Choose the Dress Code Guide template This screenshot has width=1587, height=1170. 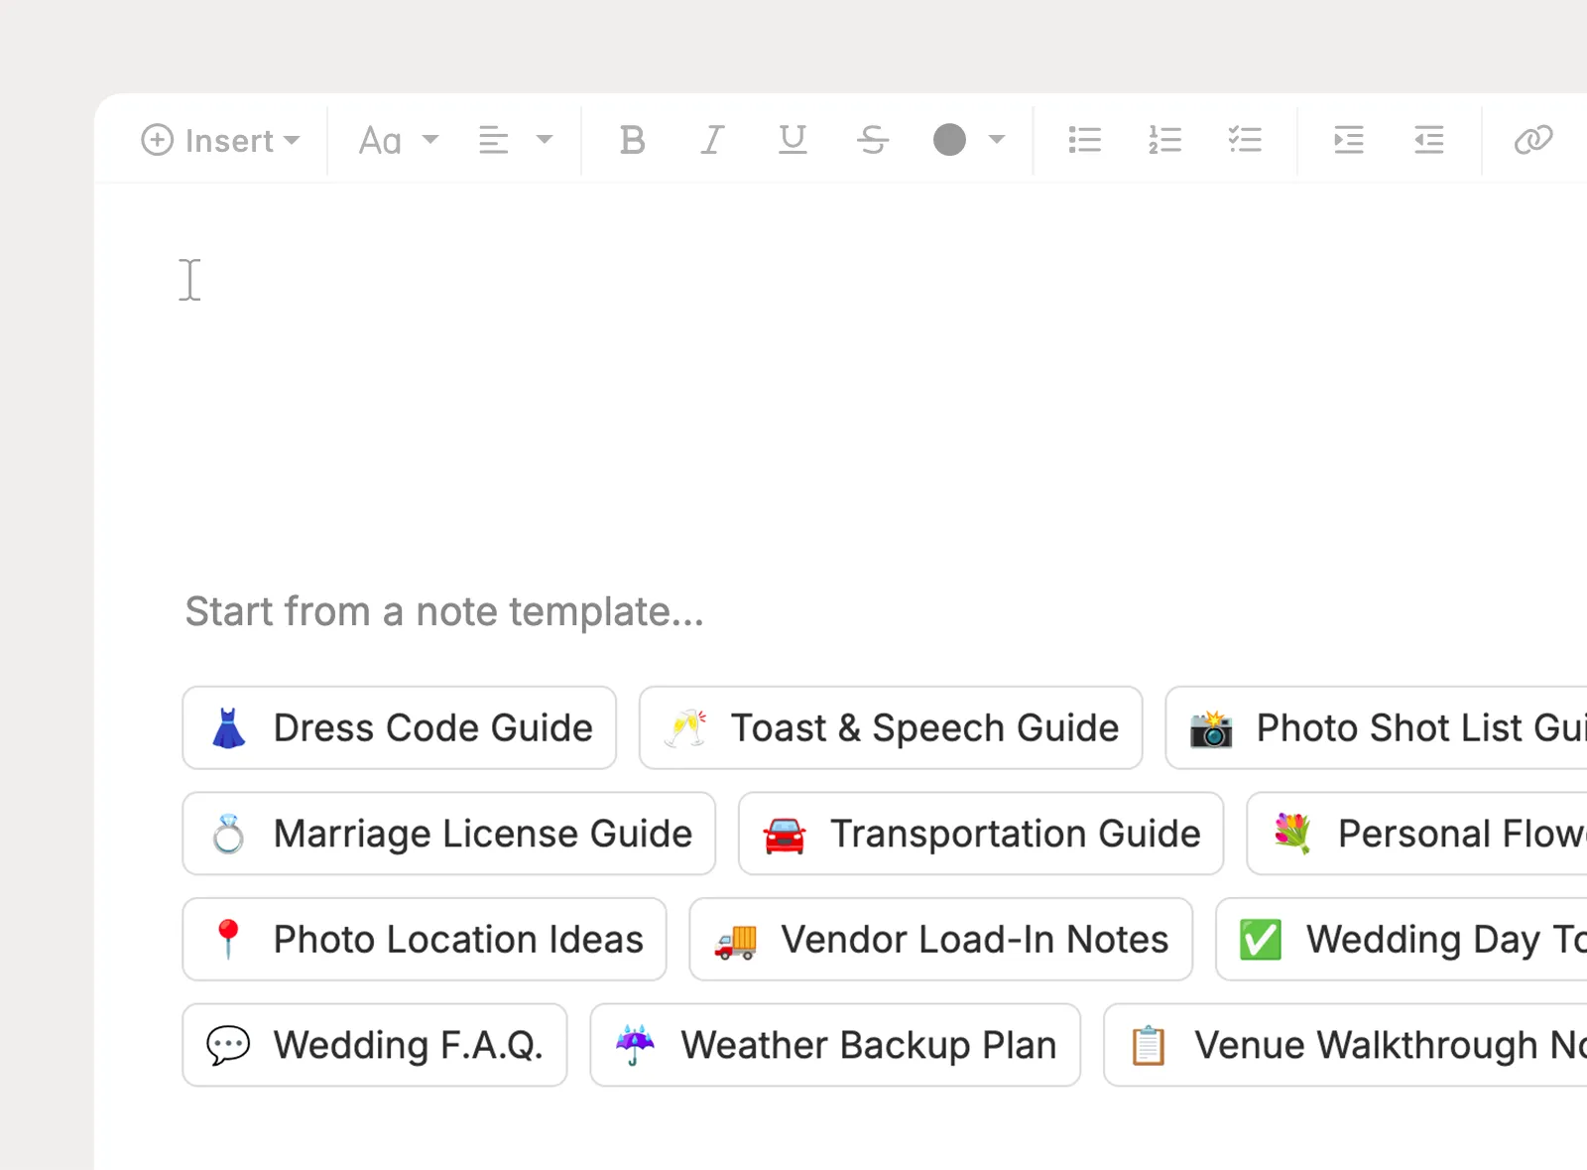(x=400, y=727)
